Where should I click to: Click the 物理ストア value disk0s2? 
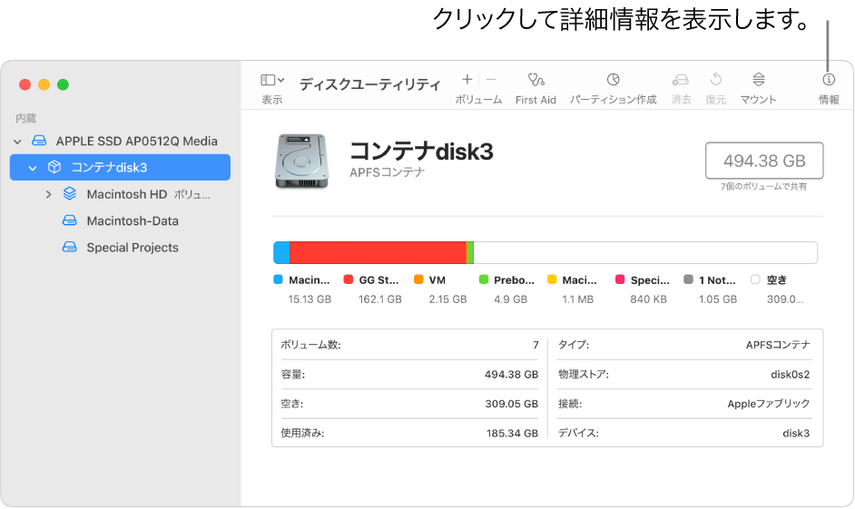pyautogui.click(x=791, y=375)
